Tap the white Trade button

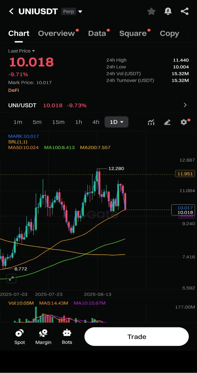pyautogui.click(x=137, y=337)
